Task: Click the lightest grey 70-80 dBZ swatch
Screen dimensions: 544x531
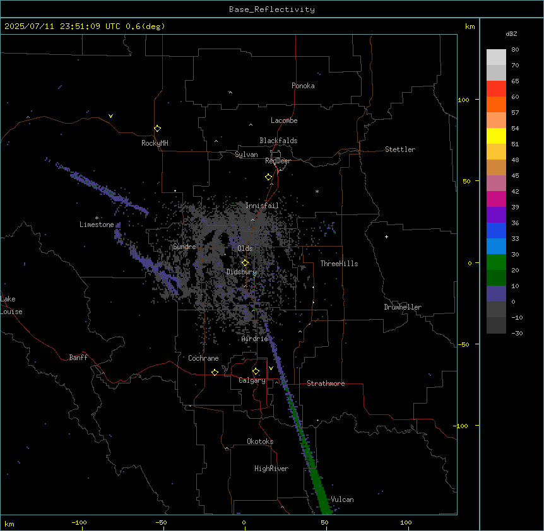Action: pos(496,57)
